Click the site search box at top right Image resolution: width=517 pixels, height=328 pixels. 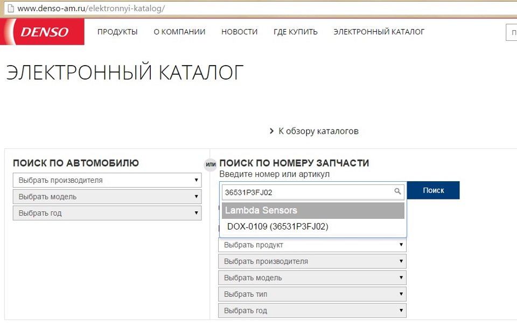(x=512, y=32)
